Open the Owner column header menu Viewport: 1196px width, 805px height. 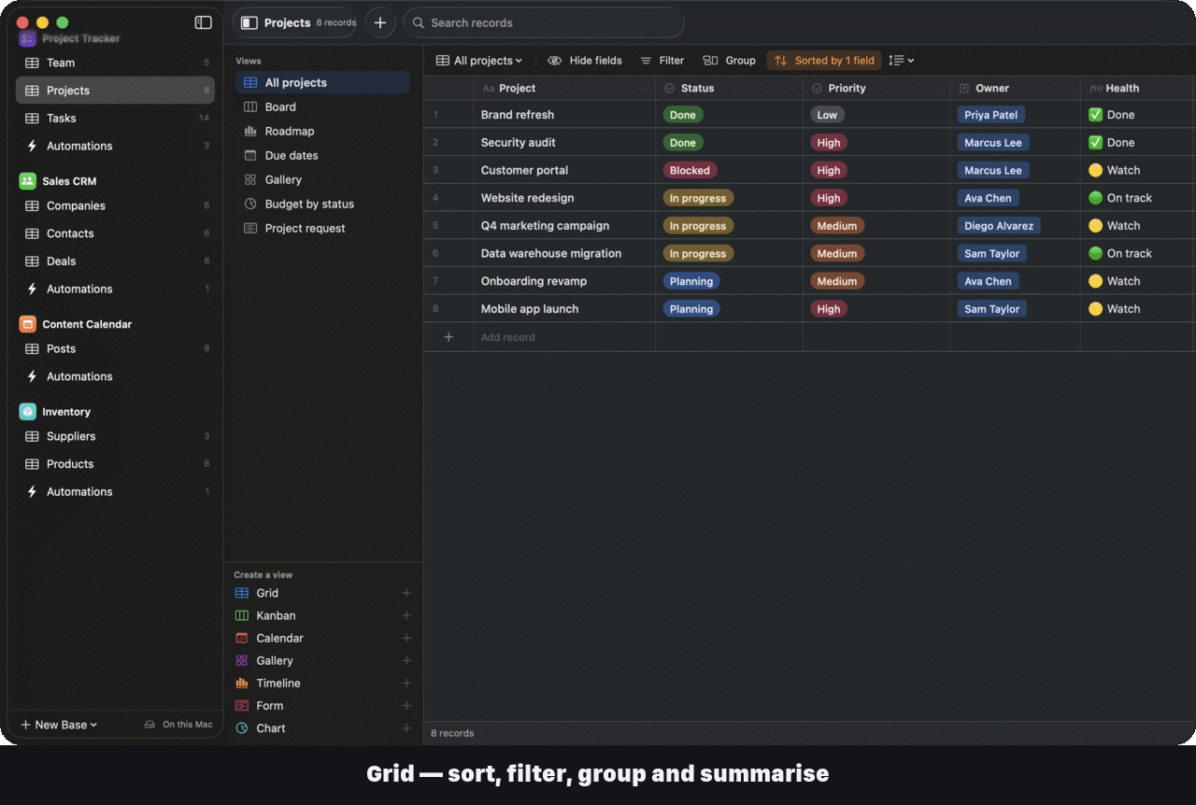[x=1071, y=89]
